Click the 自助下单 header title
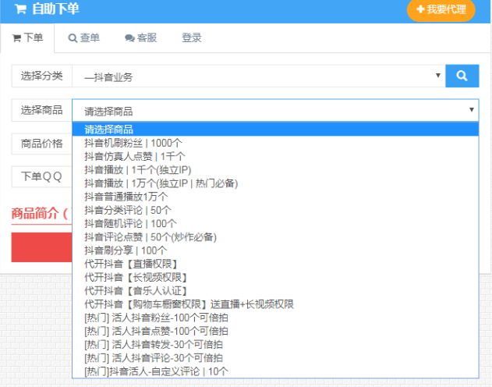Viewport: 492px width, 387px height. click(55, 9)
